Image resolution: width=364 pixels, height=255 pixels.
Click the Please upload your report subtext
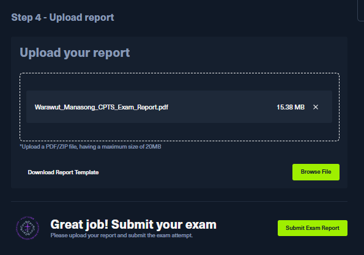click(x=121, y=235)
